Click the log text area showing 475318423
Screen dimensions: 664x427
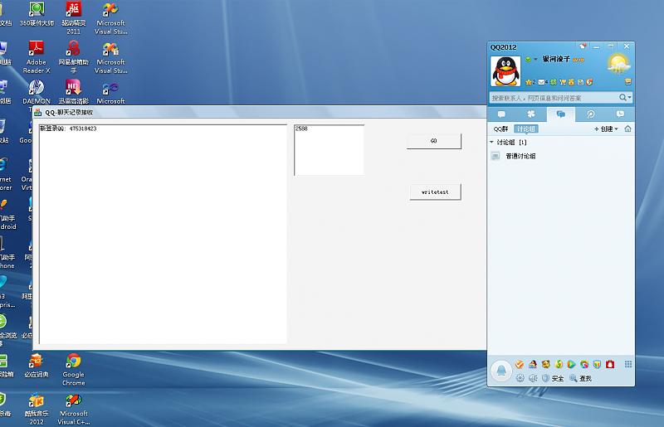(x=163, y=234)
